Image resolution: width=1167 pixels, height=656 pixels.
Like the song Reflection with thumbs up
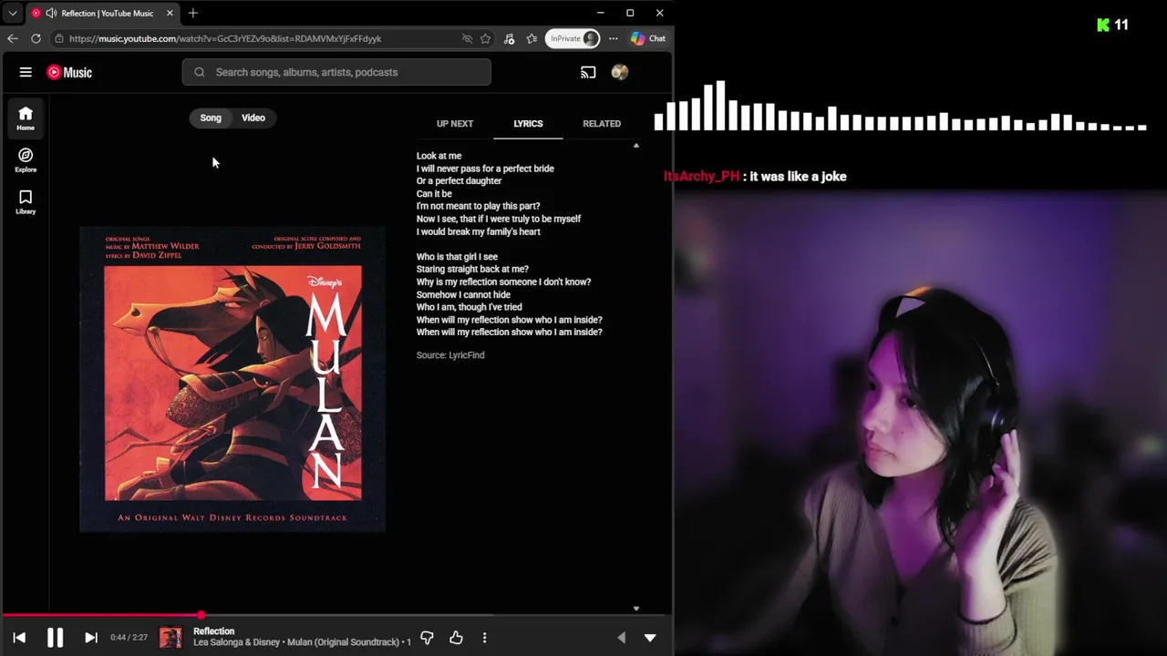point(456,638)
